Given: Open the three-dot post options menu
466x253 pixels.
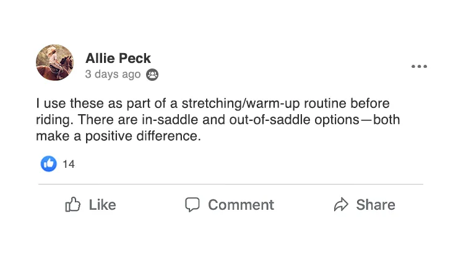Looking at the screenshot, I should pos(419,67).
